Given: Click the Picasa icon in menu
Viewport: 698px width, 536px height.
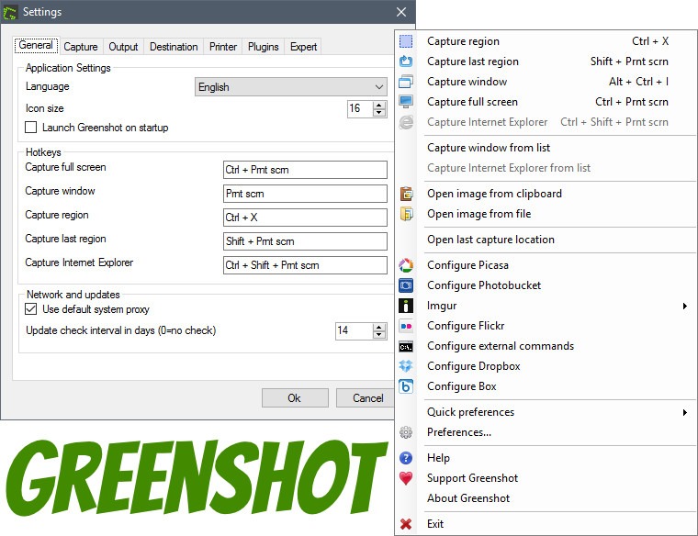Looking at the screenshot, I should pyautogui.click(x=406, y=265).
